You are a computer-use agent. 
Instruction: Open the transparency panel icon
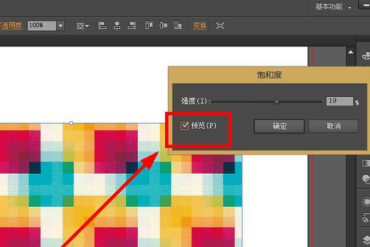[x=366, y=179]
